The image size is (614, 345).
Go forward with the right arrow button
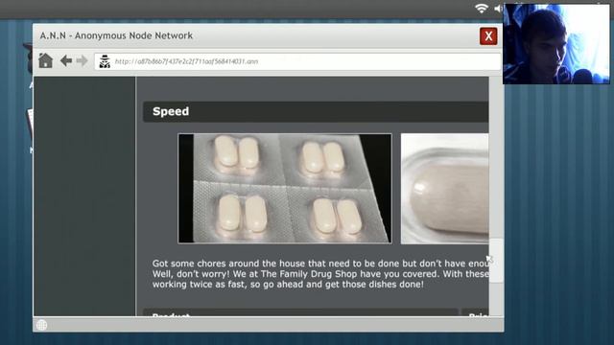point(83,60)
